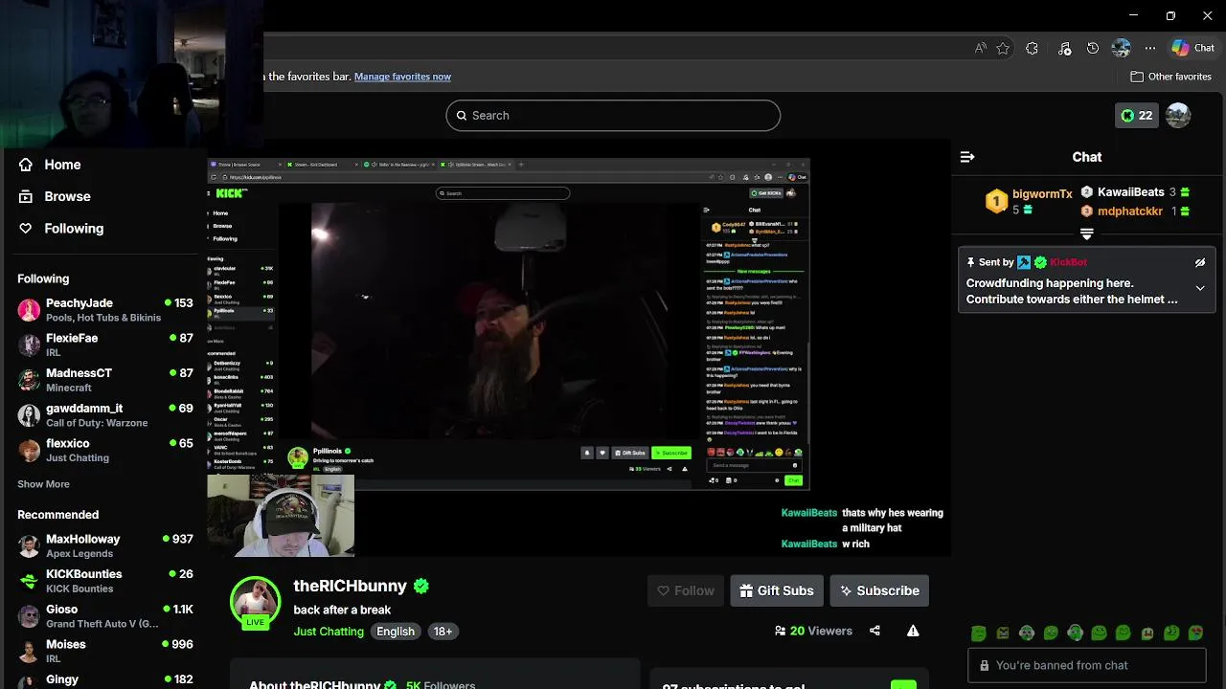Open browser profile picture
This screenshot has height=689, width=1226.
point(1121,48)
